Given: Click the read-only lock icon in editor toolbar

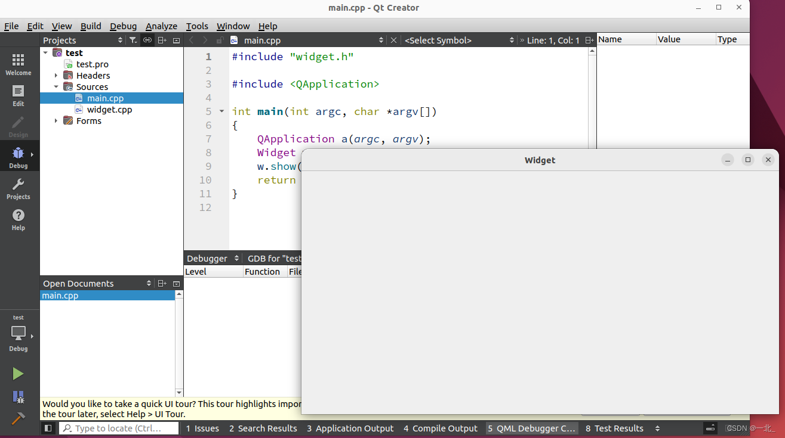Looking at the screenshot, I should click(220, 40).
